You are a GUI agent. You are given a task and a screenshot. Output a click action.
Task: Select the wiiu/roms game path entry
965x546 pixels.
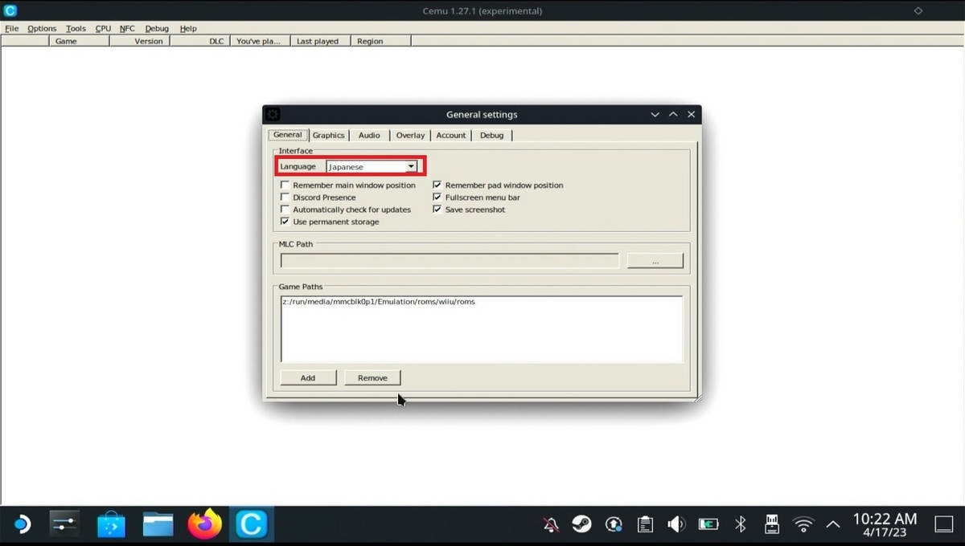[x=379, y=302]
